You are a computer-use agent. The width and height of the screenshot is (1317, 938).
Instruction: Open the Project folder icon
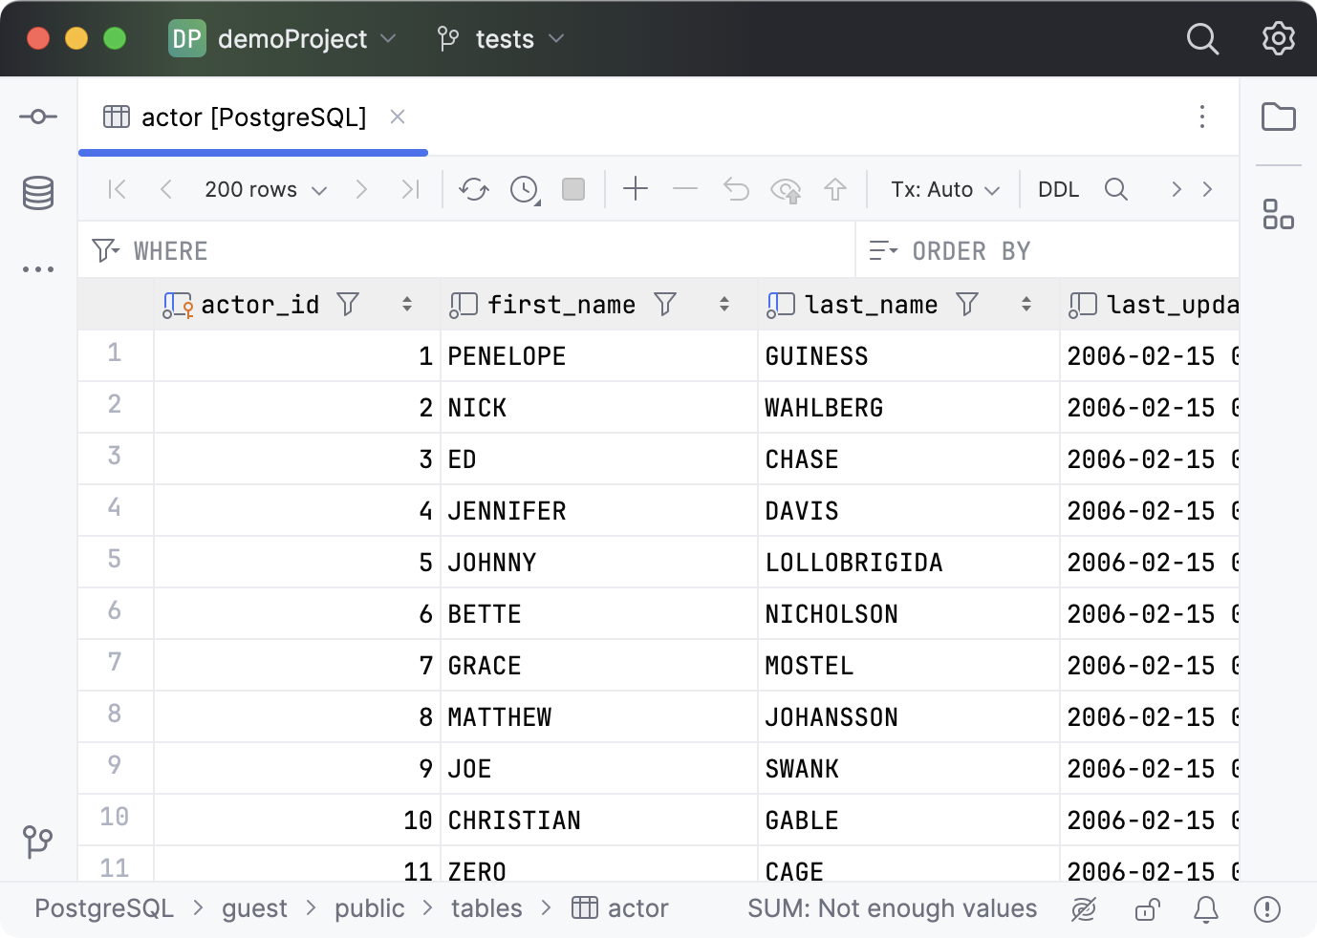pos(1278,117)
